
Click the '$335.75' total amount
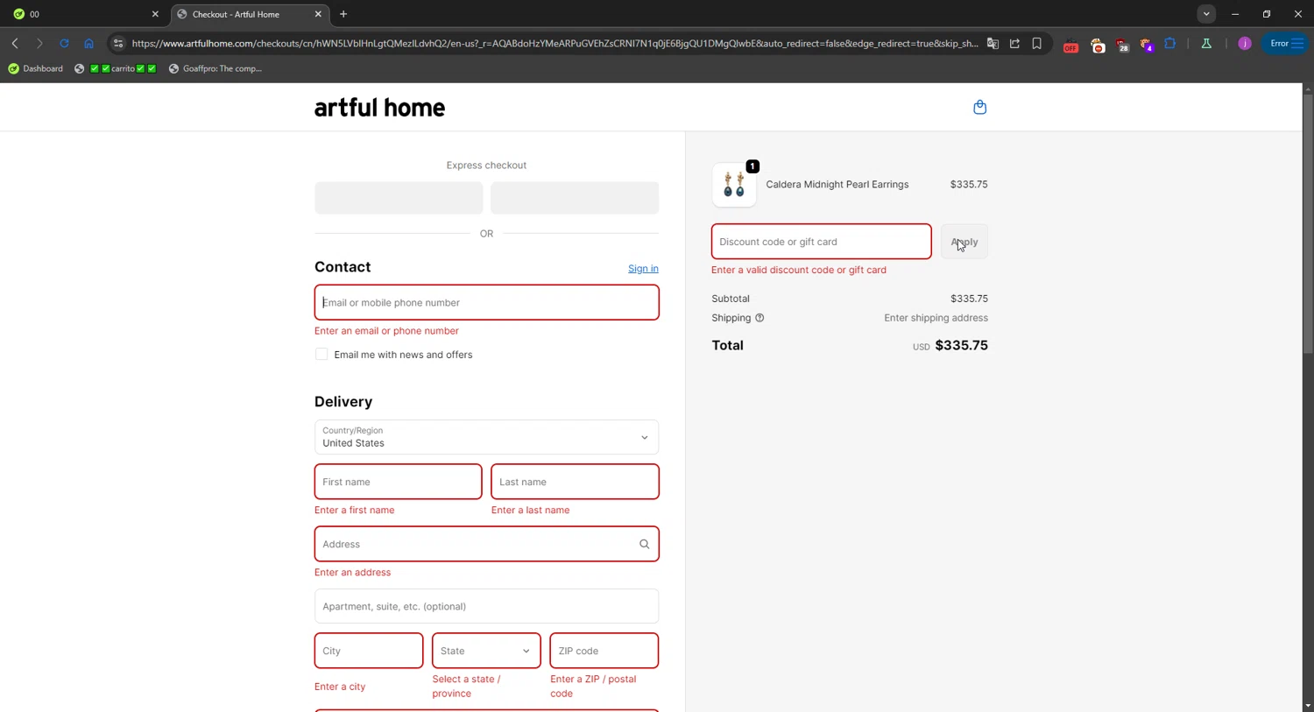pos(961,345)
